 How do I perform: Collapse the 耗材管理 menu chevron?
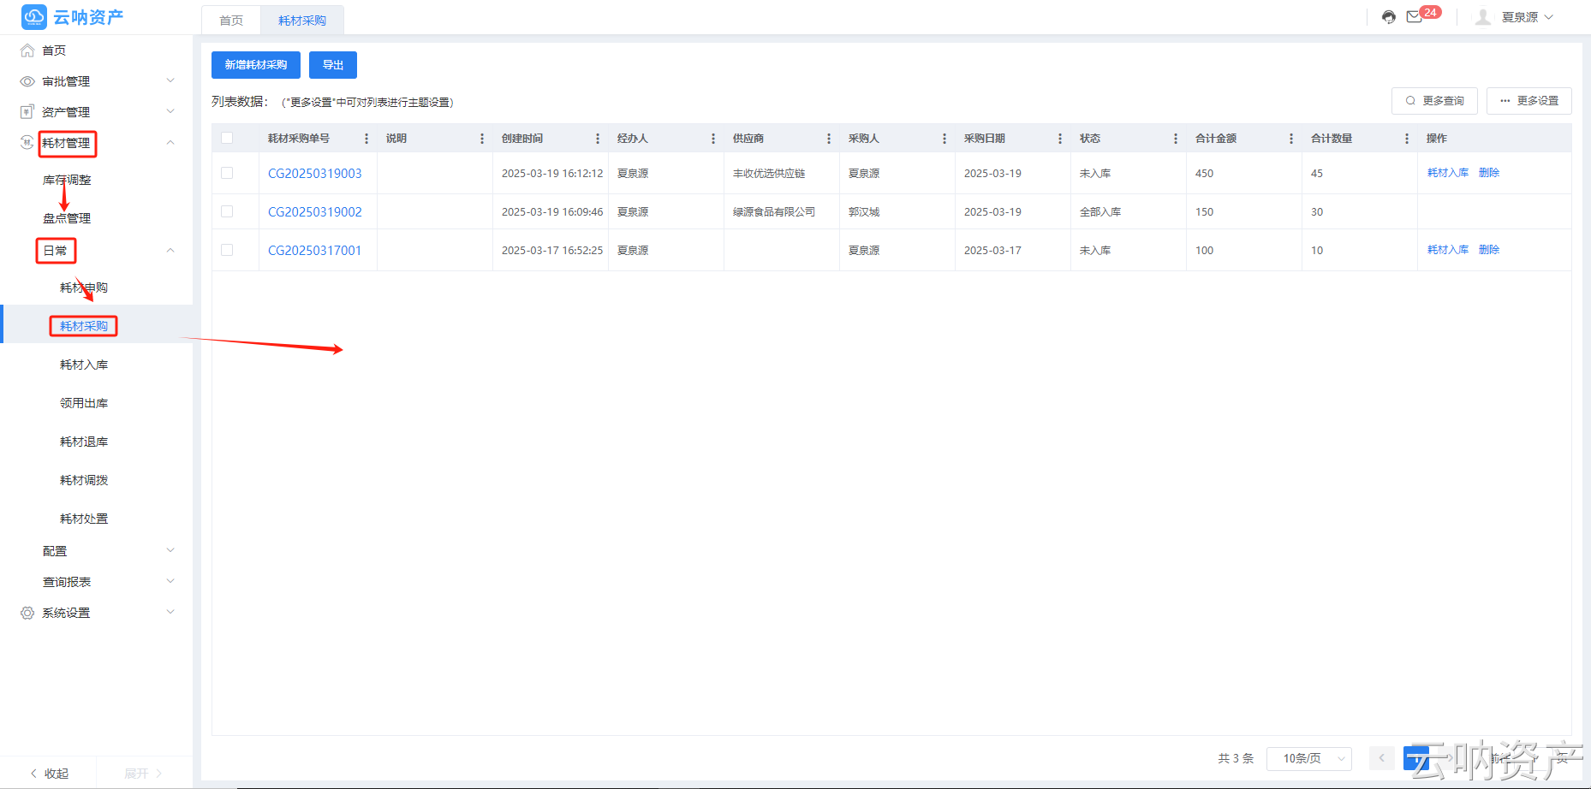[170, 143]
